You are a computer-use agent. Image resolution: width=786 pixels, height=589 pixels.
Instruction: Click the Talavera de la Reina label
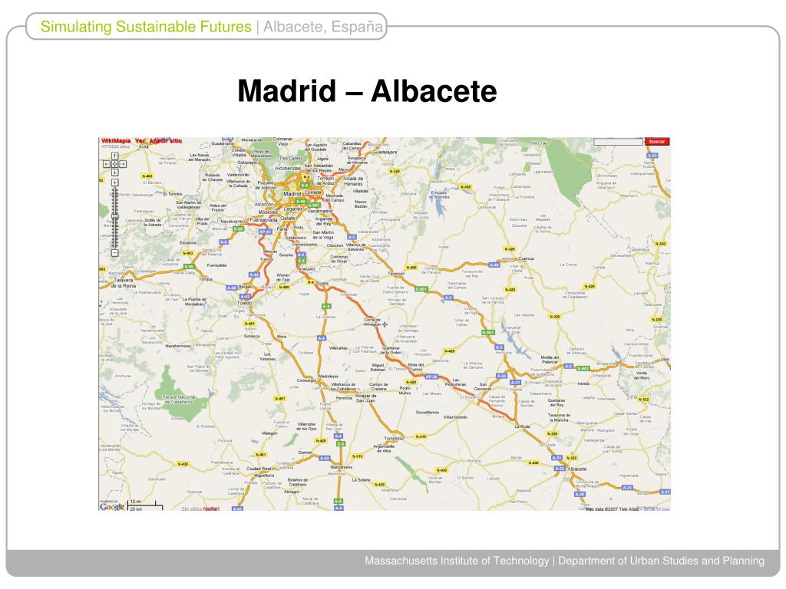[x=124, y=283]
